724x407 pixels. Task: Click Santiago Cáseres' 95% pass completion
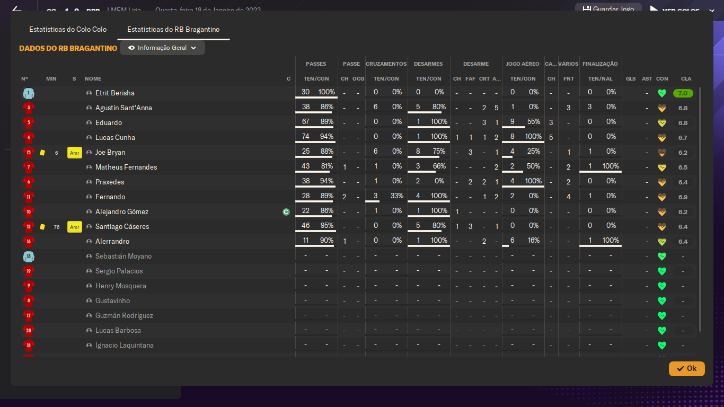point(326,226)
